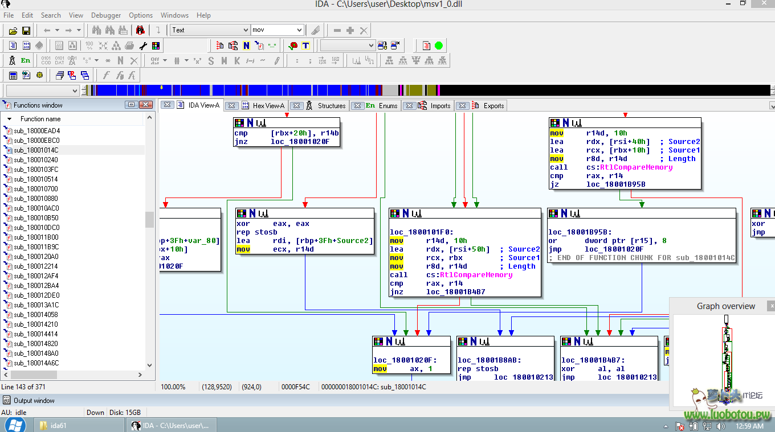This screenshot has width=775, height=432.
Task: Click the wrench settings icon
Action: [x=143, y=46]
